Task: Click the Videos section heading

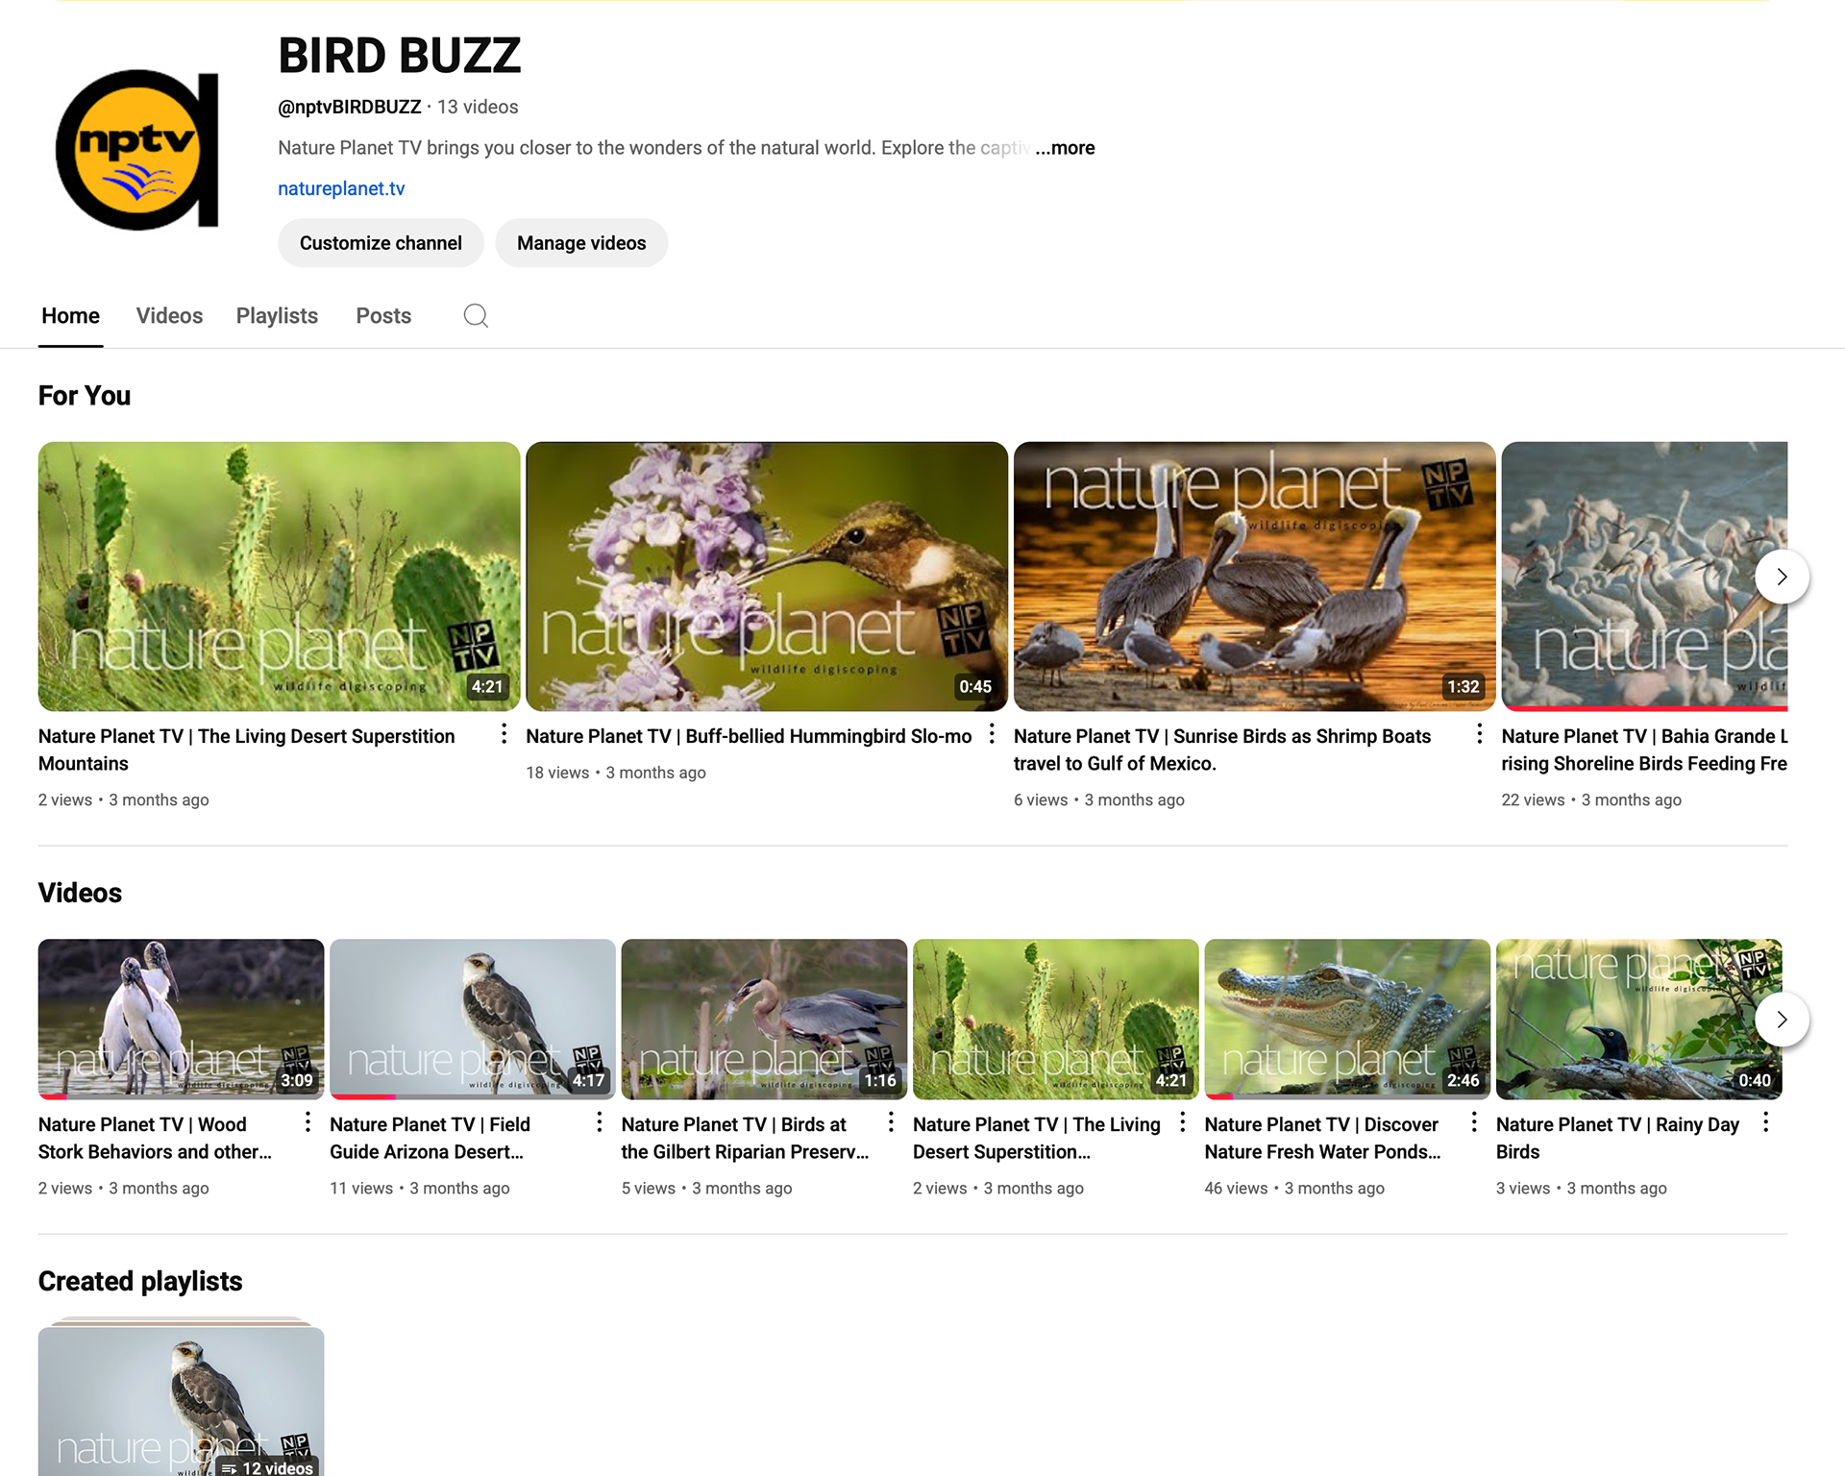Action: pos(80,893)
